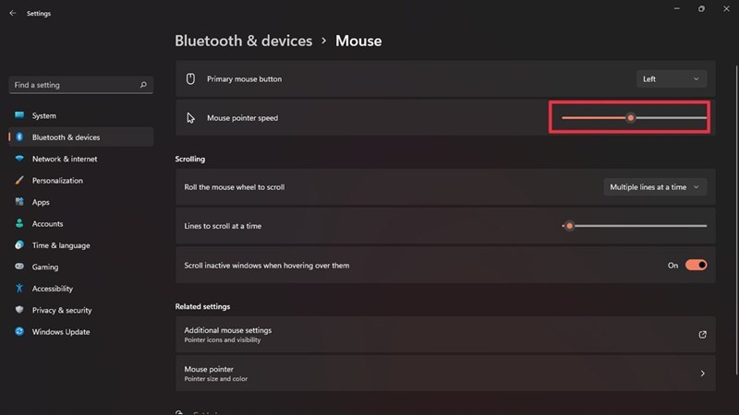Expand the Mouse pointer size and color entry
This screenshot has height=415, width=739.
445,373
